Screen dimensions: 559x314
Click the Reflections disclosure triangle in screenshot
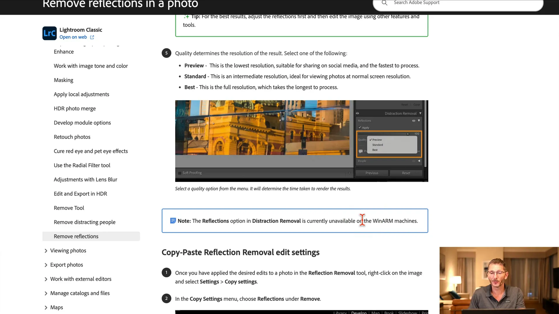[419, 121]
